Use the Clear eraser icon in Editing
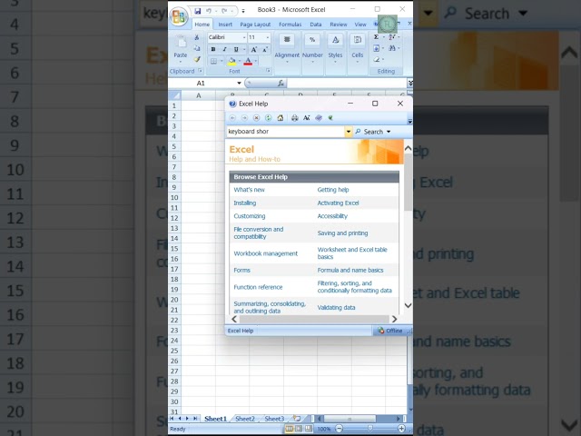 coord(377,59)
